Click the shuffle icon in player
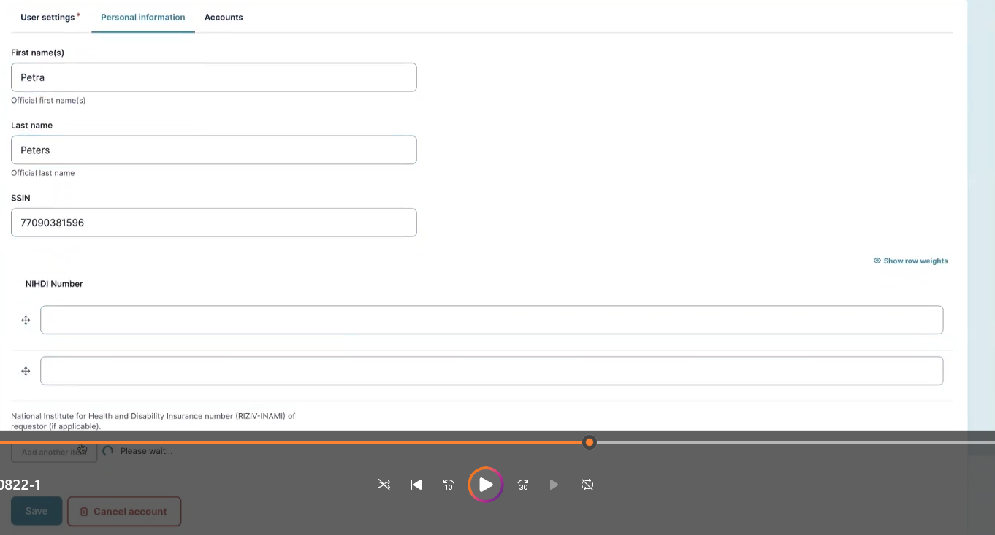 click(384, 485)
